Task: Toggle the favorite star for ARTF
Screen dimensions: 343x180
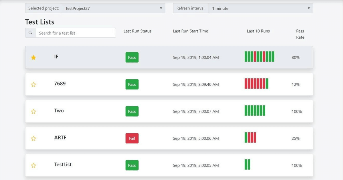Action: click(x=33, y=139)
